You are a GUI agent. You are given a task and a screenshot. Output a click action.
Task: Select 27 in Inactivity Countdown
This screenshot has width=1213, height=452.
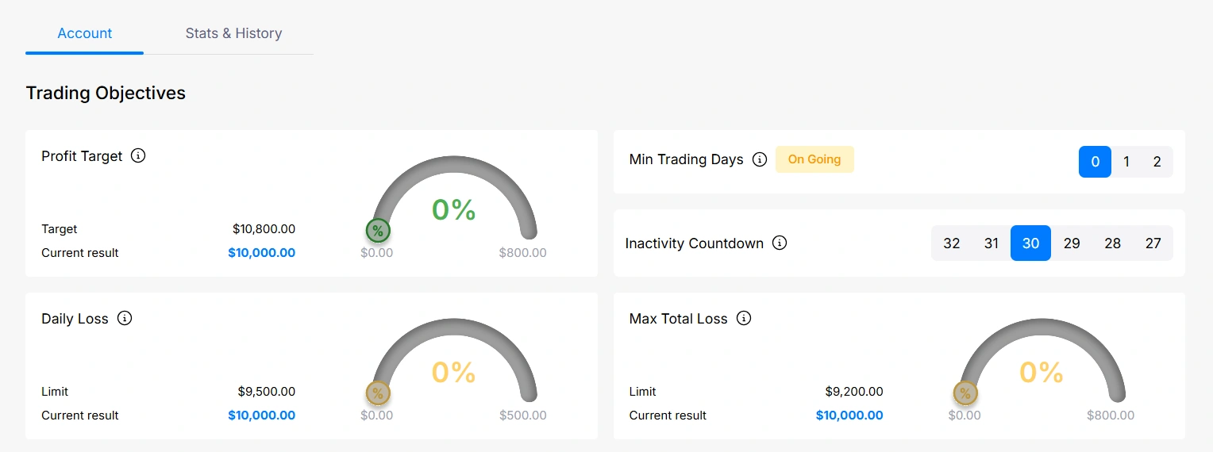pyautogui.click(x=1153, y=243)
